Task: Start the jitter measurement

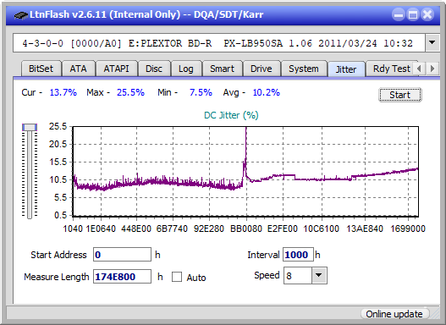Action: [400, 95]
